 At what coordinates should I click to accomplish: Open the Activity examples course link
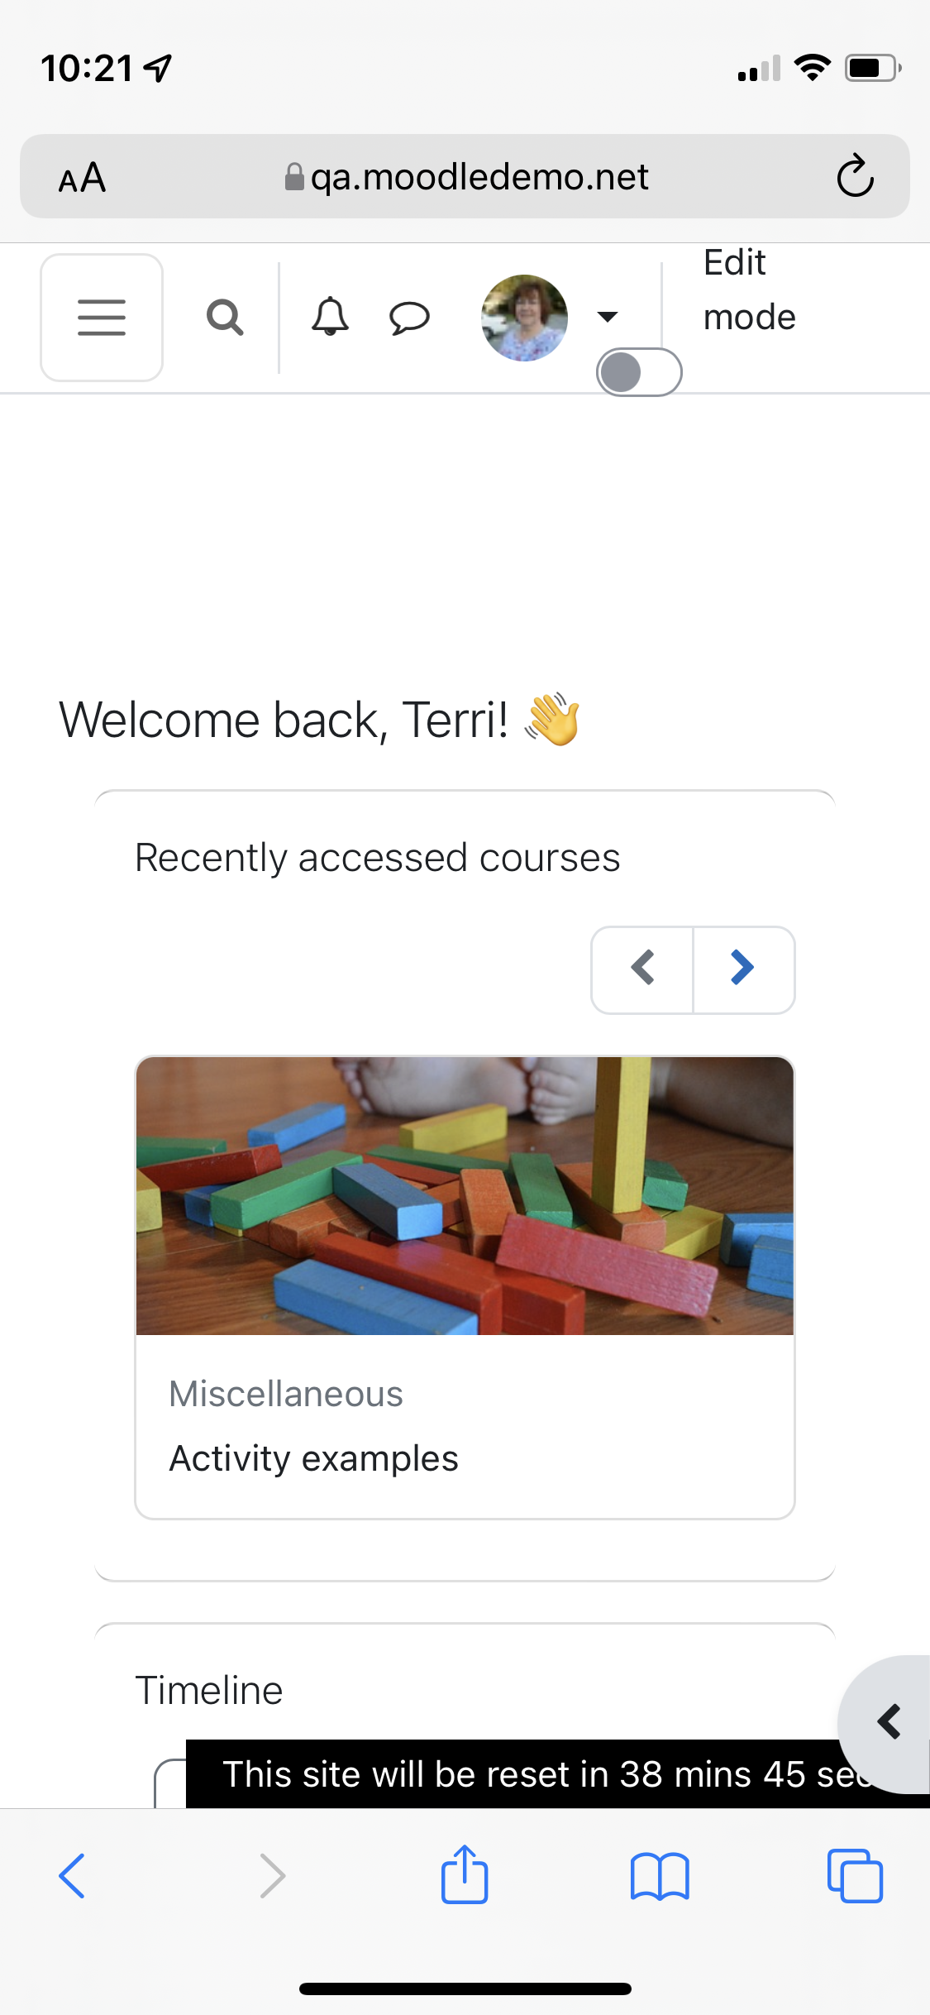pos(313,1458)
